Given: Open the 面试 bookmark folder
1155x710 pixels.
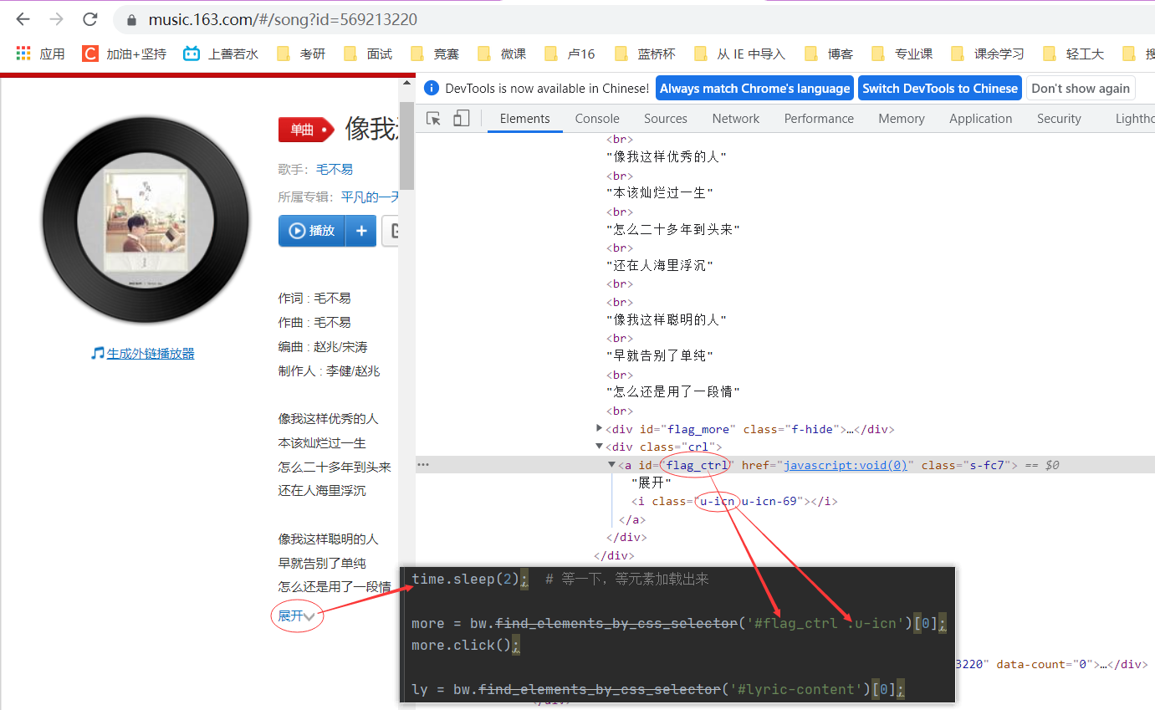Looking at the screenshot, I should point(368,54).
